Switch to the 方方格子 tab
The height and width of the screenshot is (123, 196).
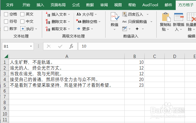[186, 5]
